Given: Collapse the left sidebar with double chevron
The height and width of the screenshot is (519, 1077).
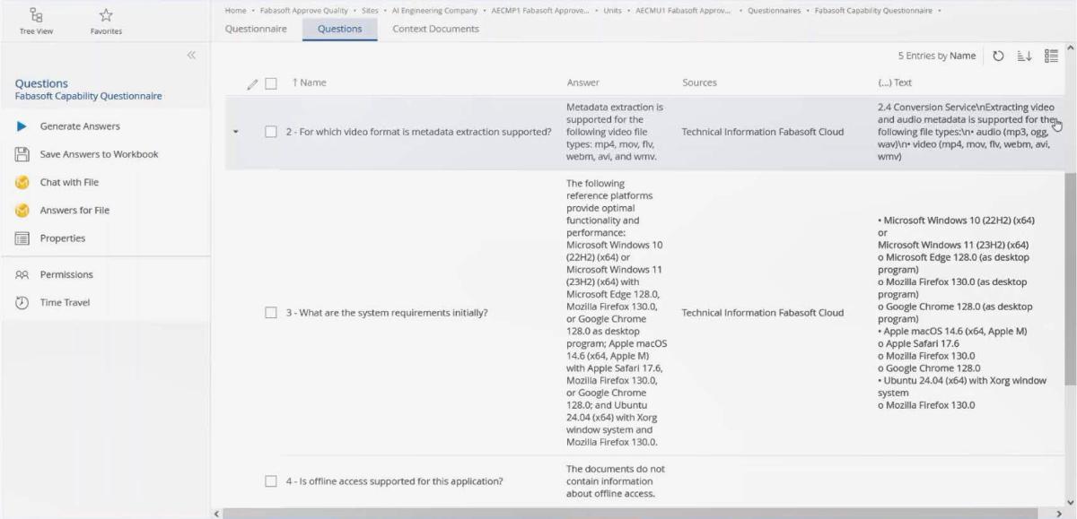Looking at the screenshot, I should pyautogui.click(x=191, y=56).
